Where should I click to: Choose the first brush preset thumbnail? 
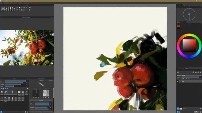click(x=2, y=93)
